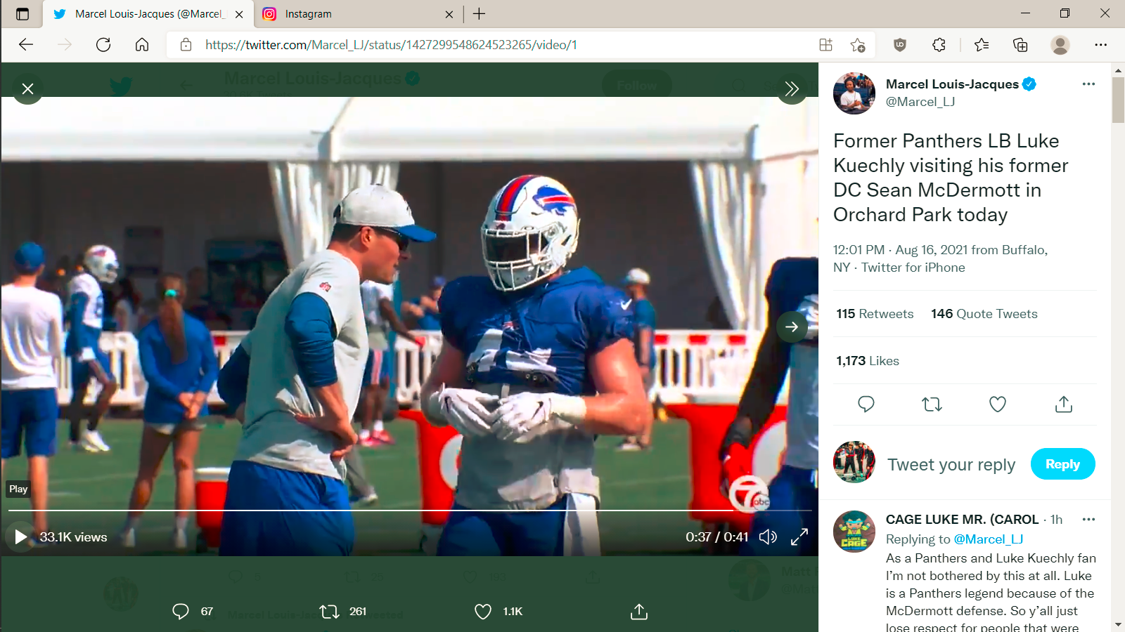Open tab actions menu icon

[22, 14]
